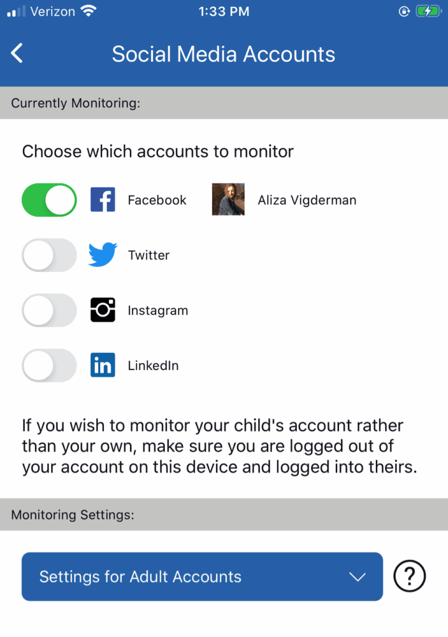Turn on Instagram monitoring
448x637 pixels.
49,310
